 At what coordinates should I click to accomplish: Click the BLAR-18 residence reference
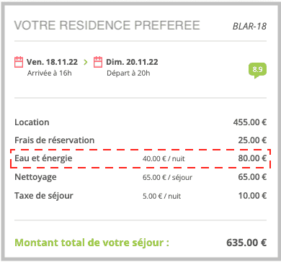pos(249,26)
